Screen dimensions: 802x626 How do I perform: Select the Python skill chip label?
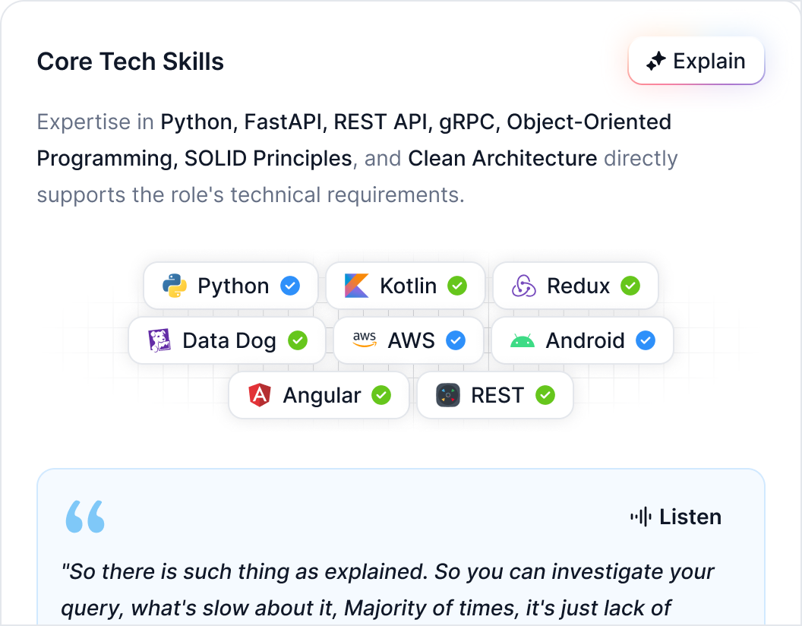click(x=233, y=286)
